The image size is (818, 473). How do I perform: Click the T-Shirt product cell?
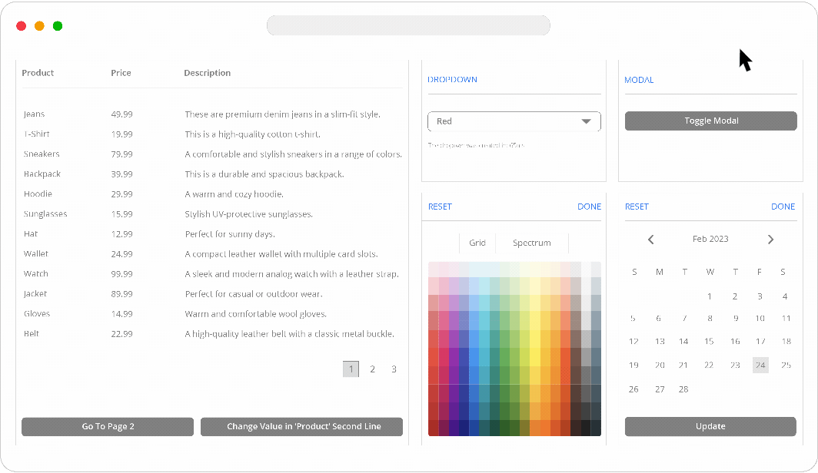coord(37,134)
